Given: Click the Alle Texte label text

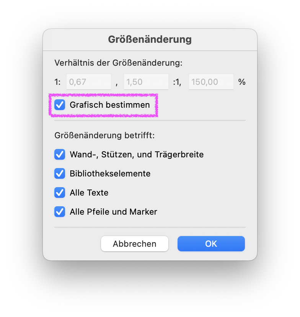Looking at the screenshot, I should (x=89, y=192).
